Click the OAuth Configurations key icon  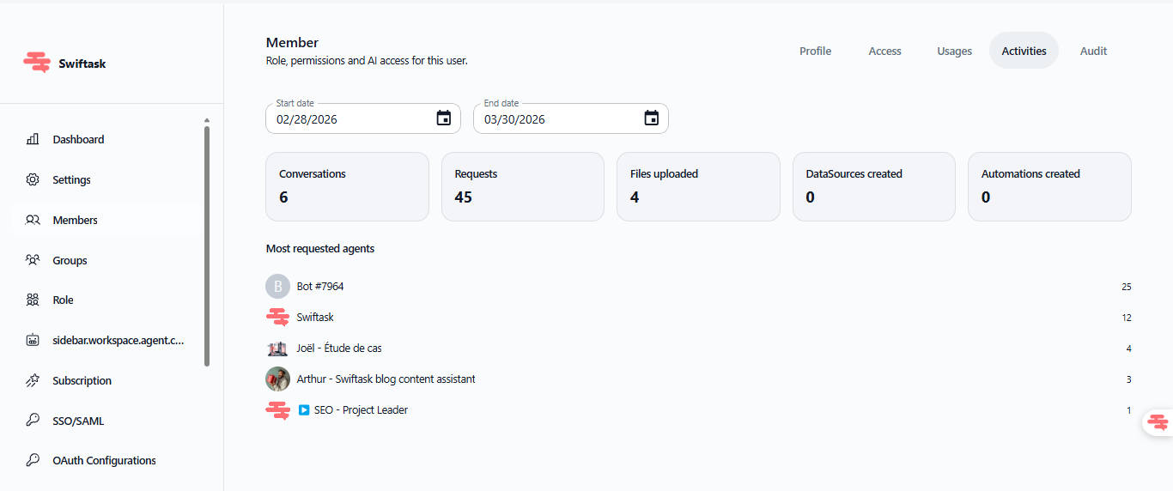tap(33, 461)
